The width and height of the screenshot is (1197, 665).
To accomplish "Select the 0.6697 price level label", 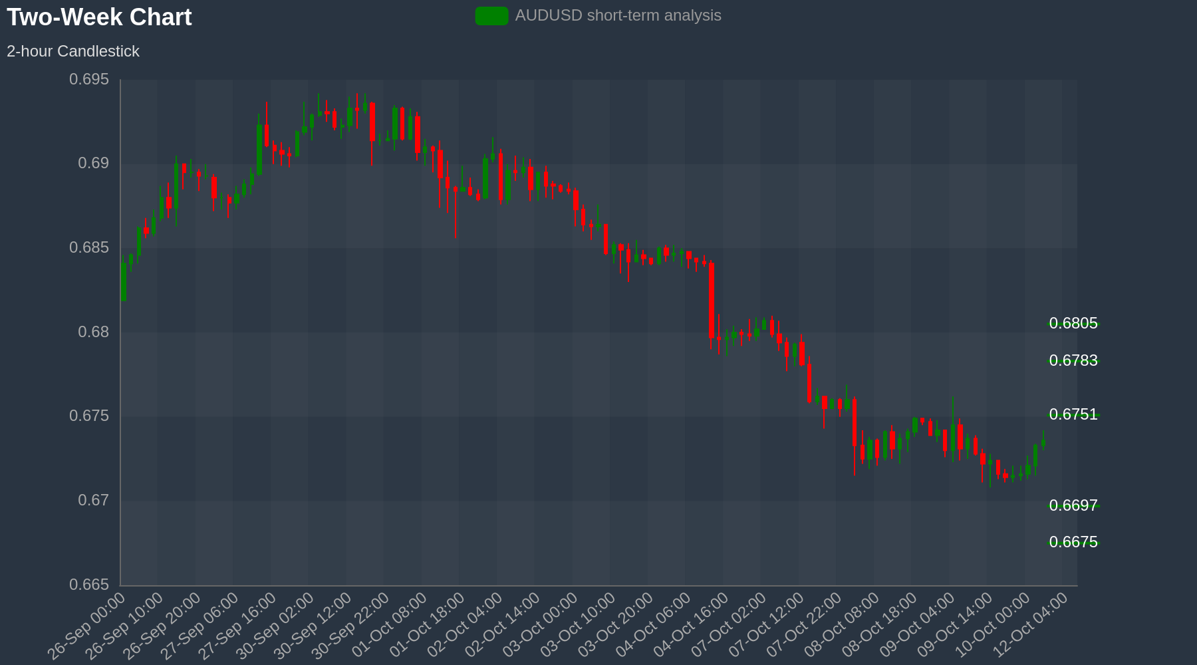I will click(x=1073, y=505).
